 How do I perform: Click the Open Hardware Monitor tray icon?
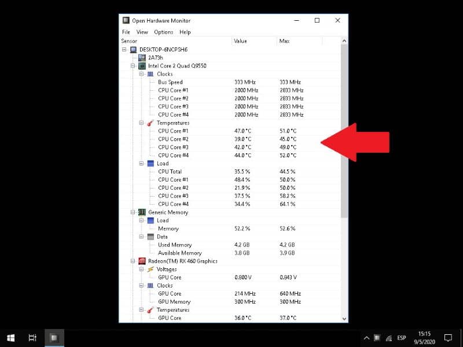(x=377, y=338)
